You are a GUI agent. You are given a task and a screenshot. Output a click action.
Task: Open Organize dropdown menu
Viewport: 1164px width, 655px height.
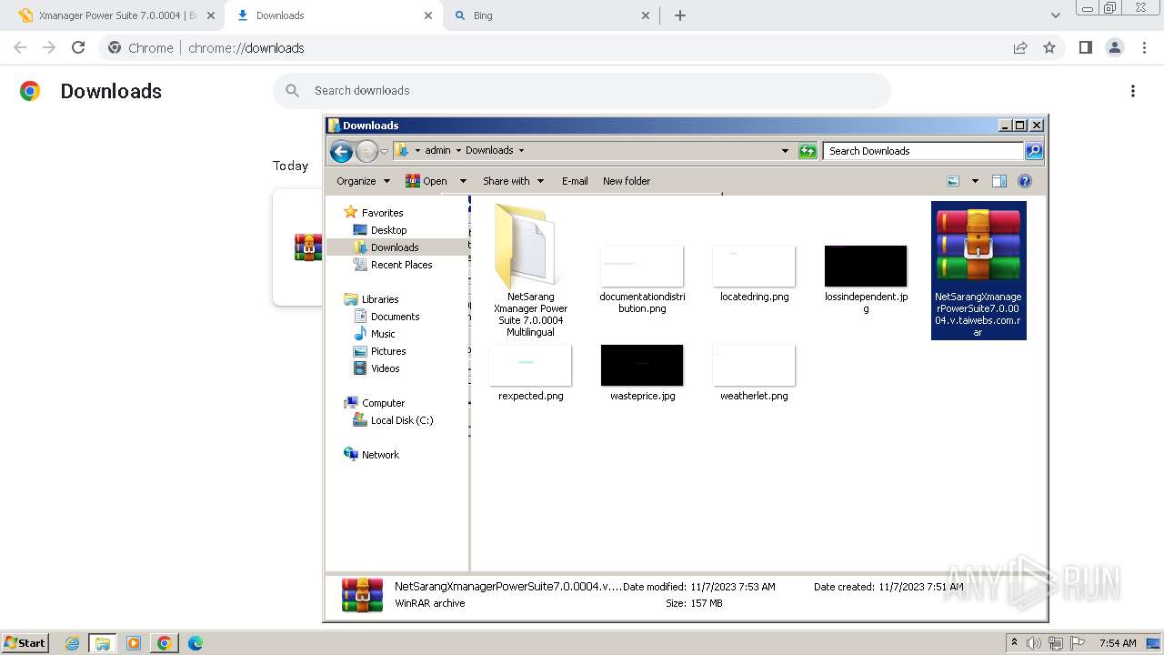tap(363, 181)
